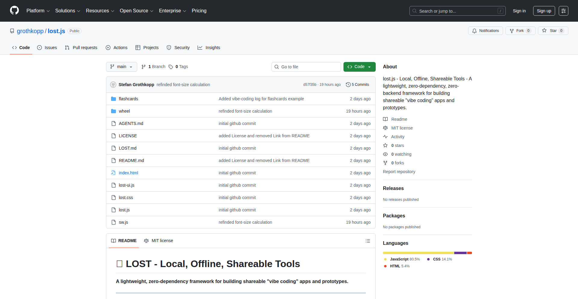Click the yellow JavaScript segment of the language bar
Image resolution: width=578 pixels, height=299 pixels.
[x=418, y=253]
